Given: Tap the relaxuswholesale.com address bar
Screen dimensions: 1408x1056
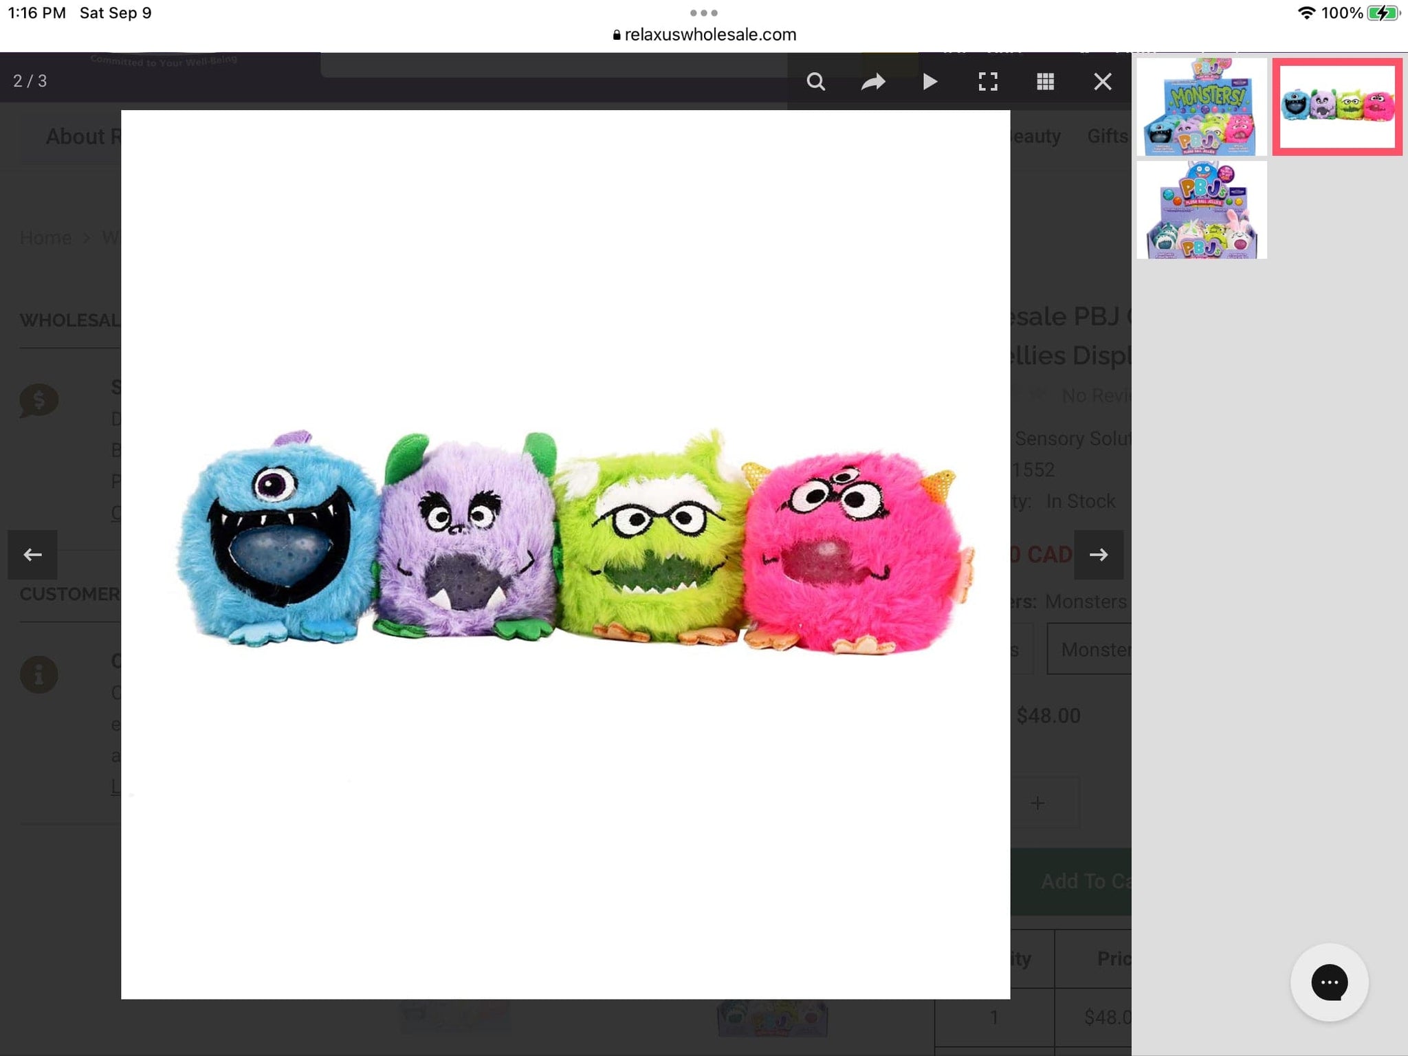Looking at the screenshot, I should pyautogui.click(x=704, y=34).
